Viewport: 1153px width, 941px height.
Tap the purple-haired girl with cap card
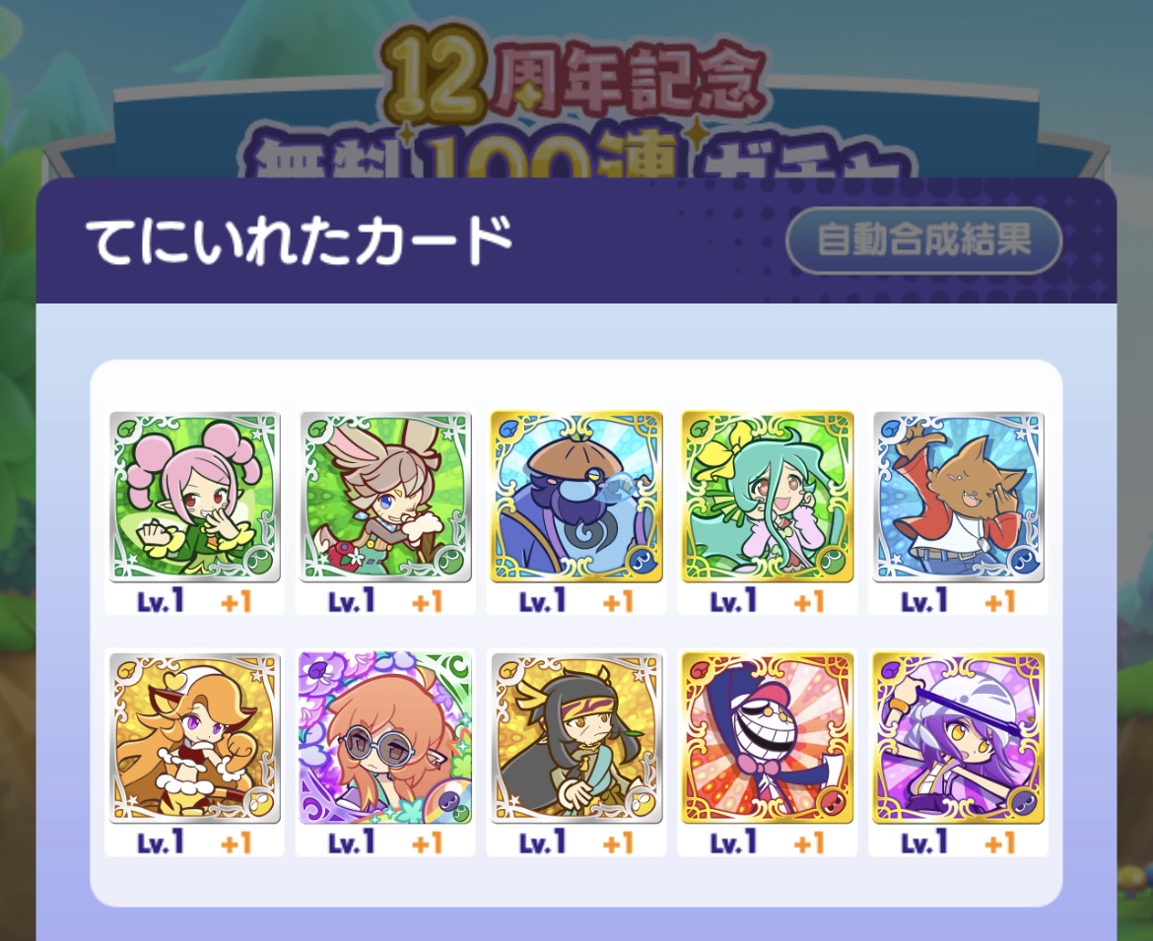(x=958, y=737)
